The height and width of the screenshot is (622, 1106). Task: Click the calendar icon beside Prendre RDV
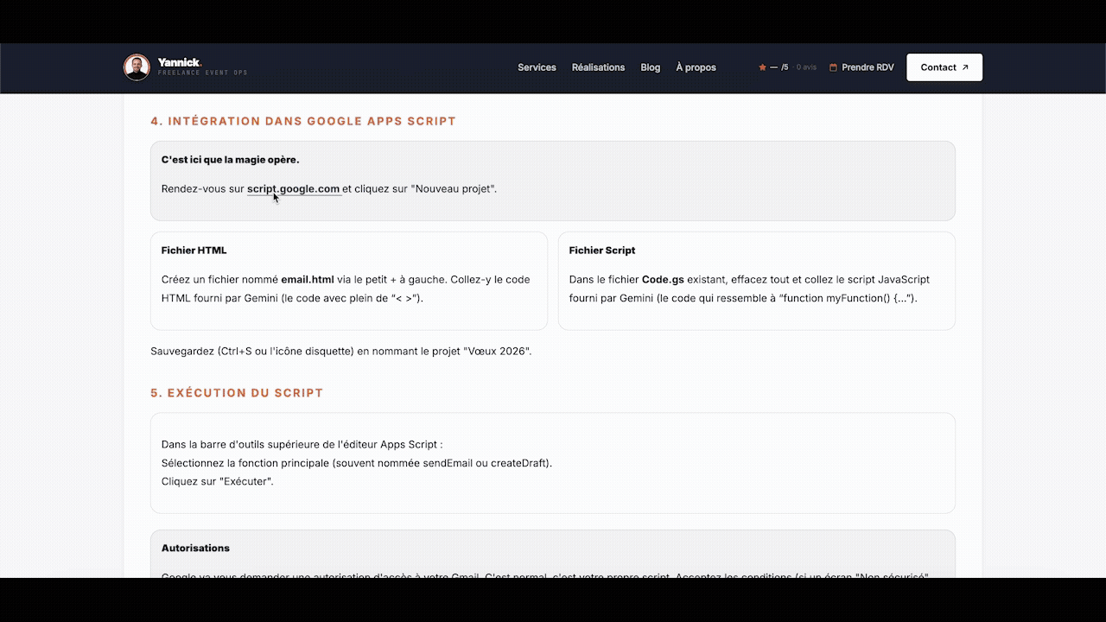pos(831,66)
